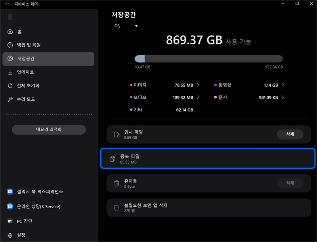Open the 중복 파일 row
The width and height of the screenshot is (317, 242).
tap(208, 158)
